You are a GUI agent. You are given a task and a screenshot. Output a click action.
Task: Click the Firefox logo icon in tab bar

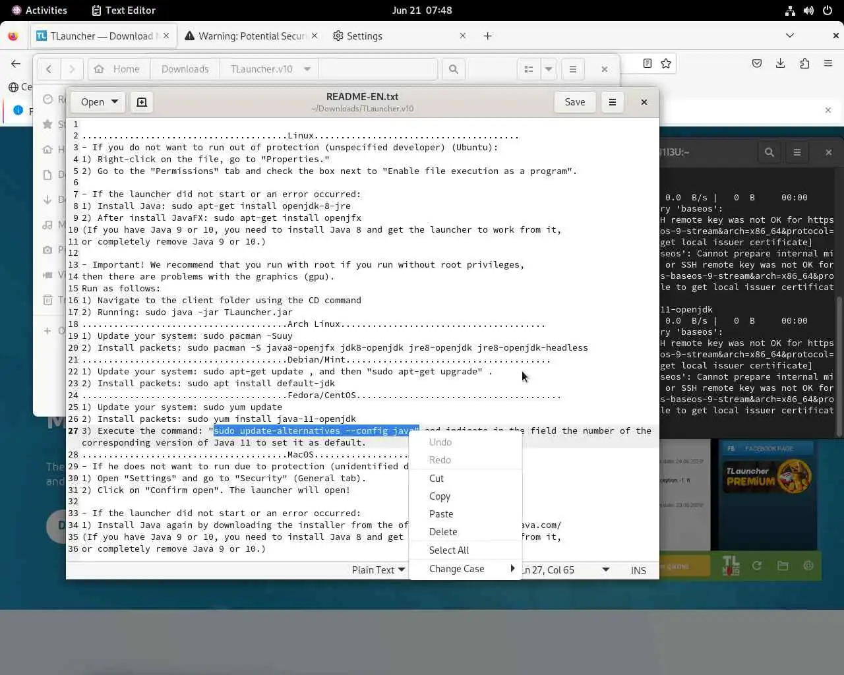(x=13, y=36)
